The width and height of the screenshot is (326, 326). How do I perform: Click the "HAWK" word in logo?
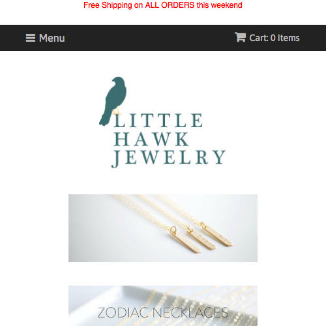click(151, 139)
